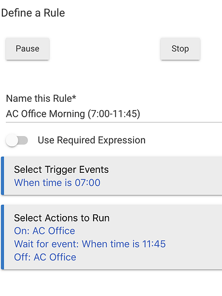Focus the rule name input field
This screenshot has height=296, width=222.
click(114, 114)
